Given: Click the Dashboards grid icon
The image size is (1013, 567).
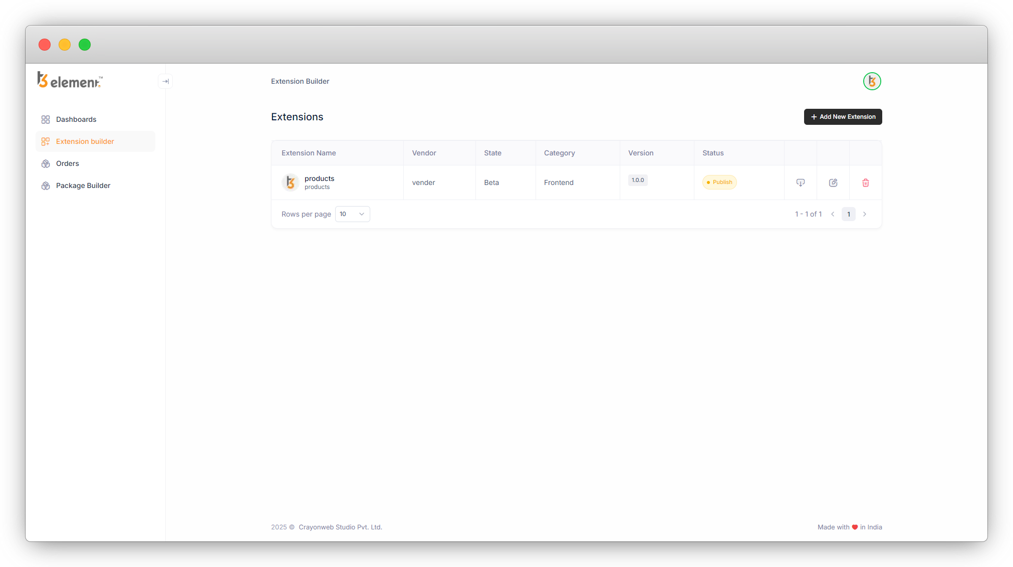Looking at the screenshot, I should [x=46, y=119].
